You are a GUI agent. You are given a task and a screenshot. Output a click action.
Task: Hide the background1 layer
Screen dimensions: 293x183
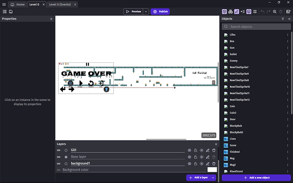[x=189, y=164]
